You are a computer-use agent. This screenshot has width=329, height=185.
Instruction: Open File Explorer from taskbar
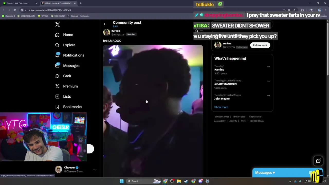(179, 181)
